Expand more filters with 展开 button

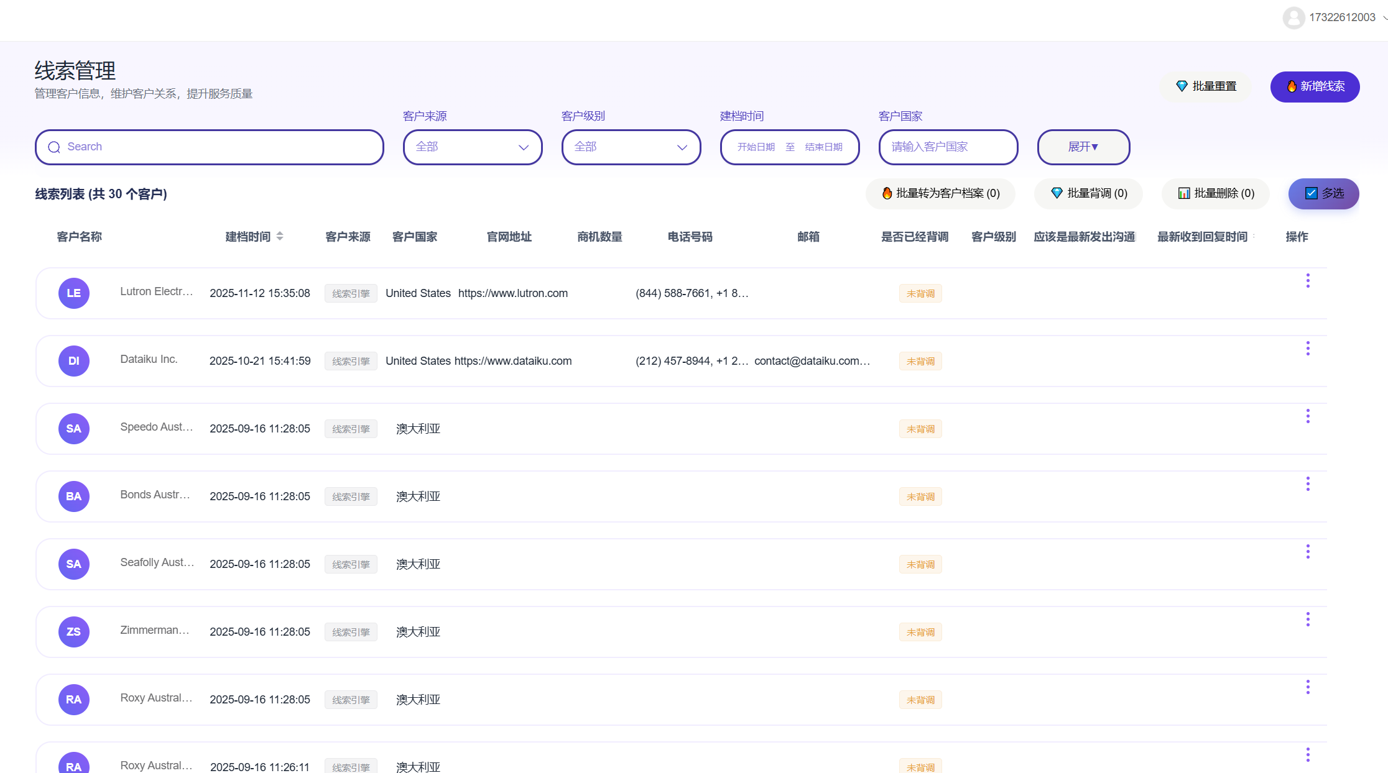(1083, 147)
